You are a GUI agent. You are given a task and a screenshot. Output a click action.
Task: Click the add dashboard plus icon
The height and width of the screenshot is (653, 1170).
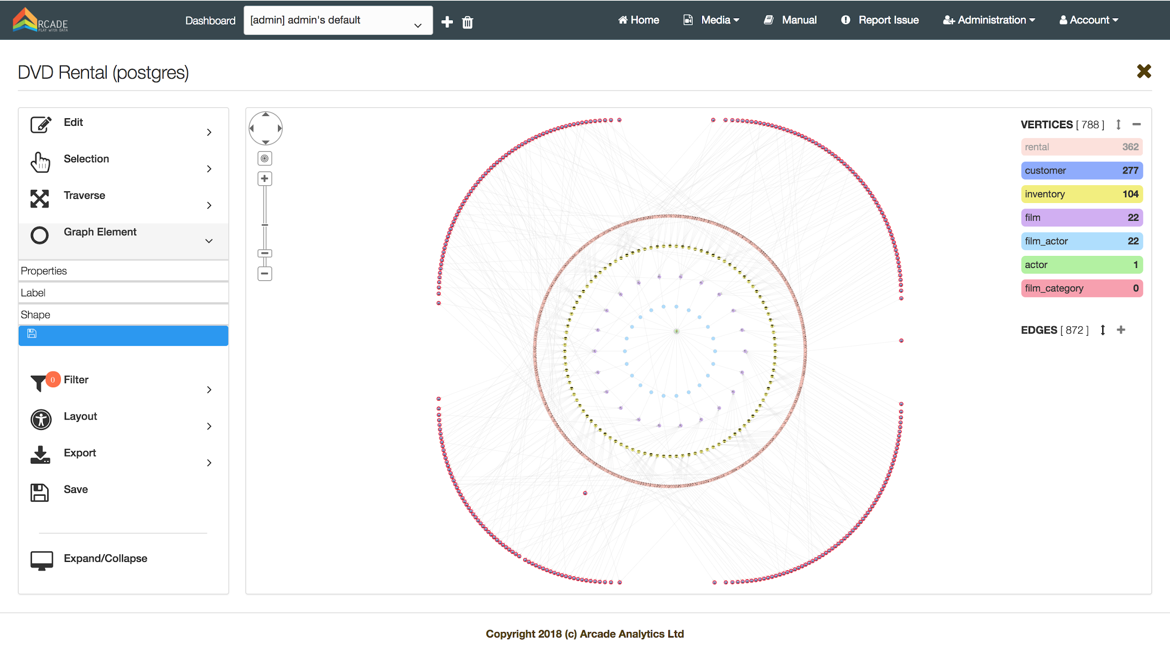point(447,22)
